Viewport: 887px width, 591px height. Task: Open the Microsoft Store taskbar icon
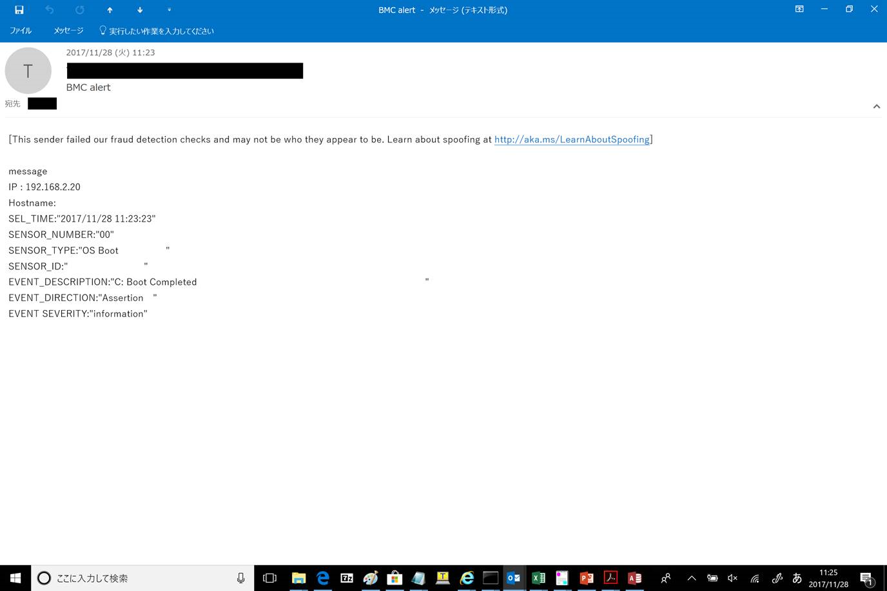(x=395, y=577)
